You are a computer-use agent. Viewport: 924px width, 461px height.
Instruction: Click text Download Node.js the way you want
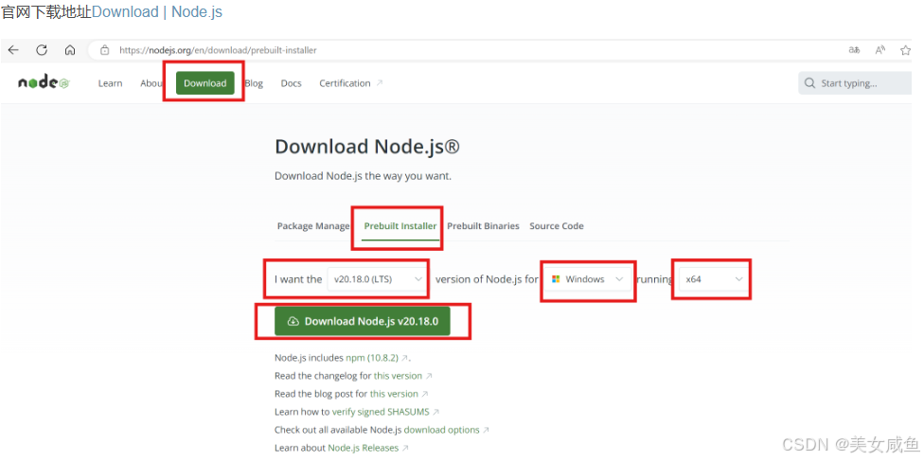(363, 176)
